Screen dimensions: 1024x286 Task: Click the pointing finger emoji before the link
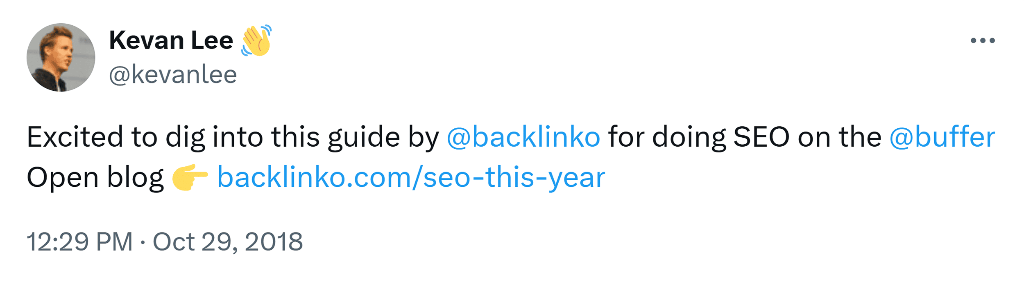pos(190,178)
